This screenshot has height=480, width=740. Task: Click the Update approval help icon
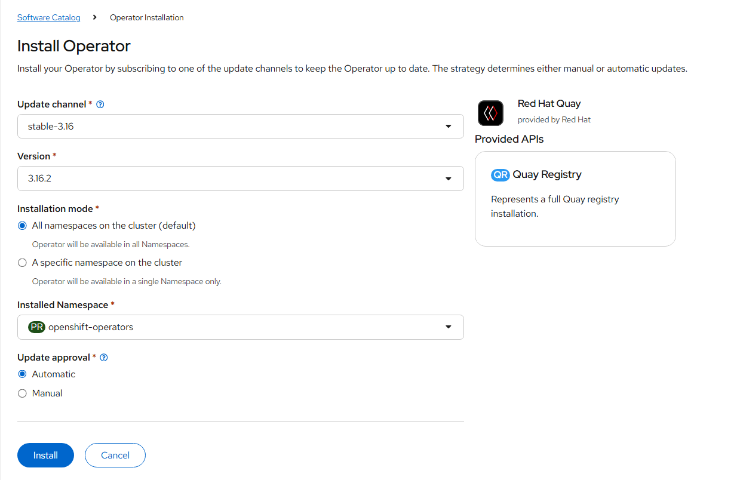[104, 358]
